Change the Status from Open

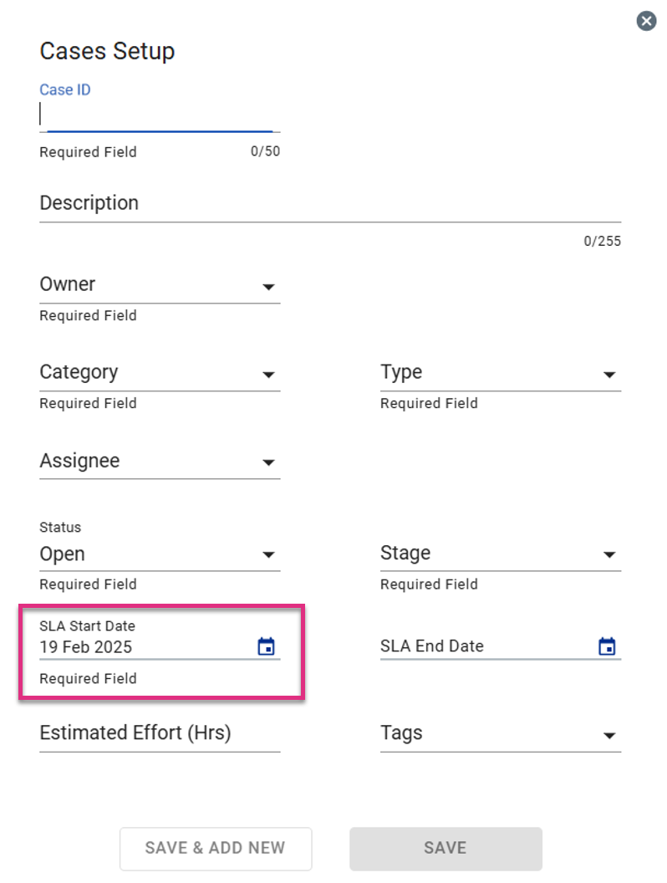pyautogui.click(x=160, y=554)
